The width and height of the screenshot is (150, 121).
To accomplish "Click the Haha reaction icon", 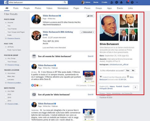I will [37, 85].
